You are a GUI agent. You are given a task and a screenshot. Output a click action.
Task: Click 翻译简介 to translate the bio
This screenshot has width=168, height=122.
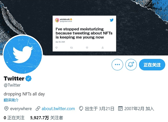coord(11,100)
